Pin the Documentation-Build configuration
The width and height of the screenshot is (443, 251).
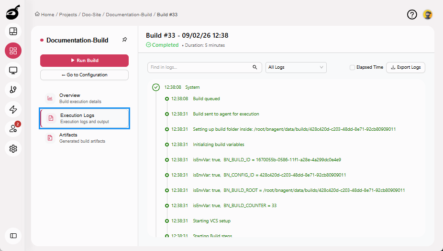(x=124, y=40)
